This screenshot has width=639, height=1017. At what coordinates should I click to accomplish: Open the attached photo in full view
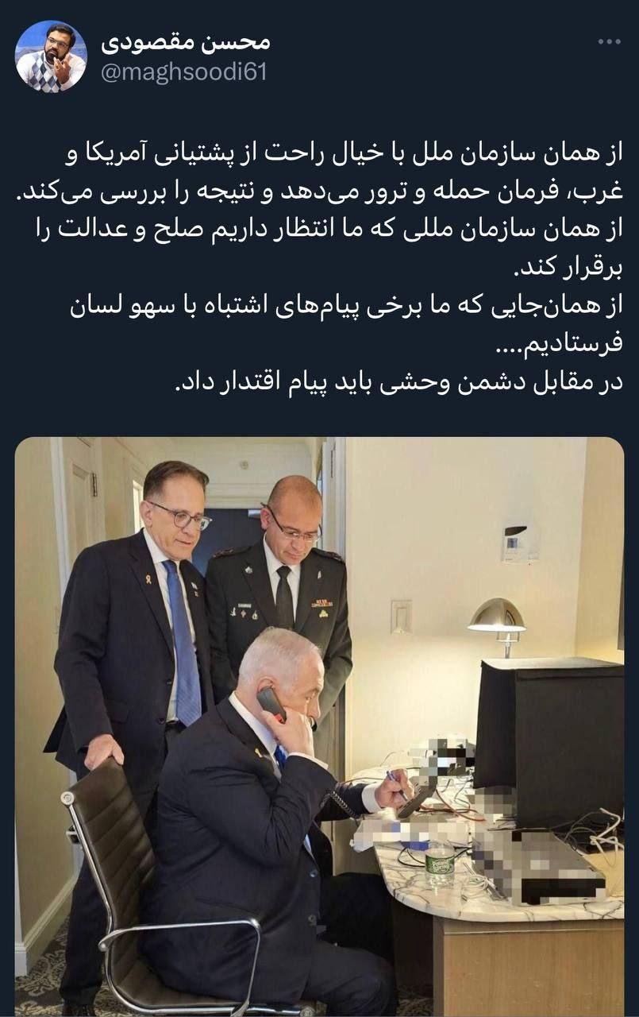point(319,726)
